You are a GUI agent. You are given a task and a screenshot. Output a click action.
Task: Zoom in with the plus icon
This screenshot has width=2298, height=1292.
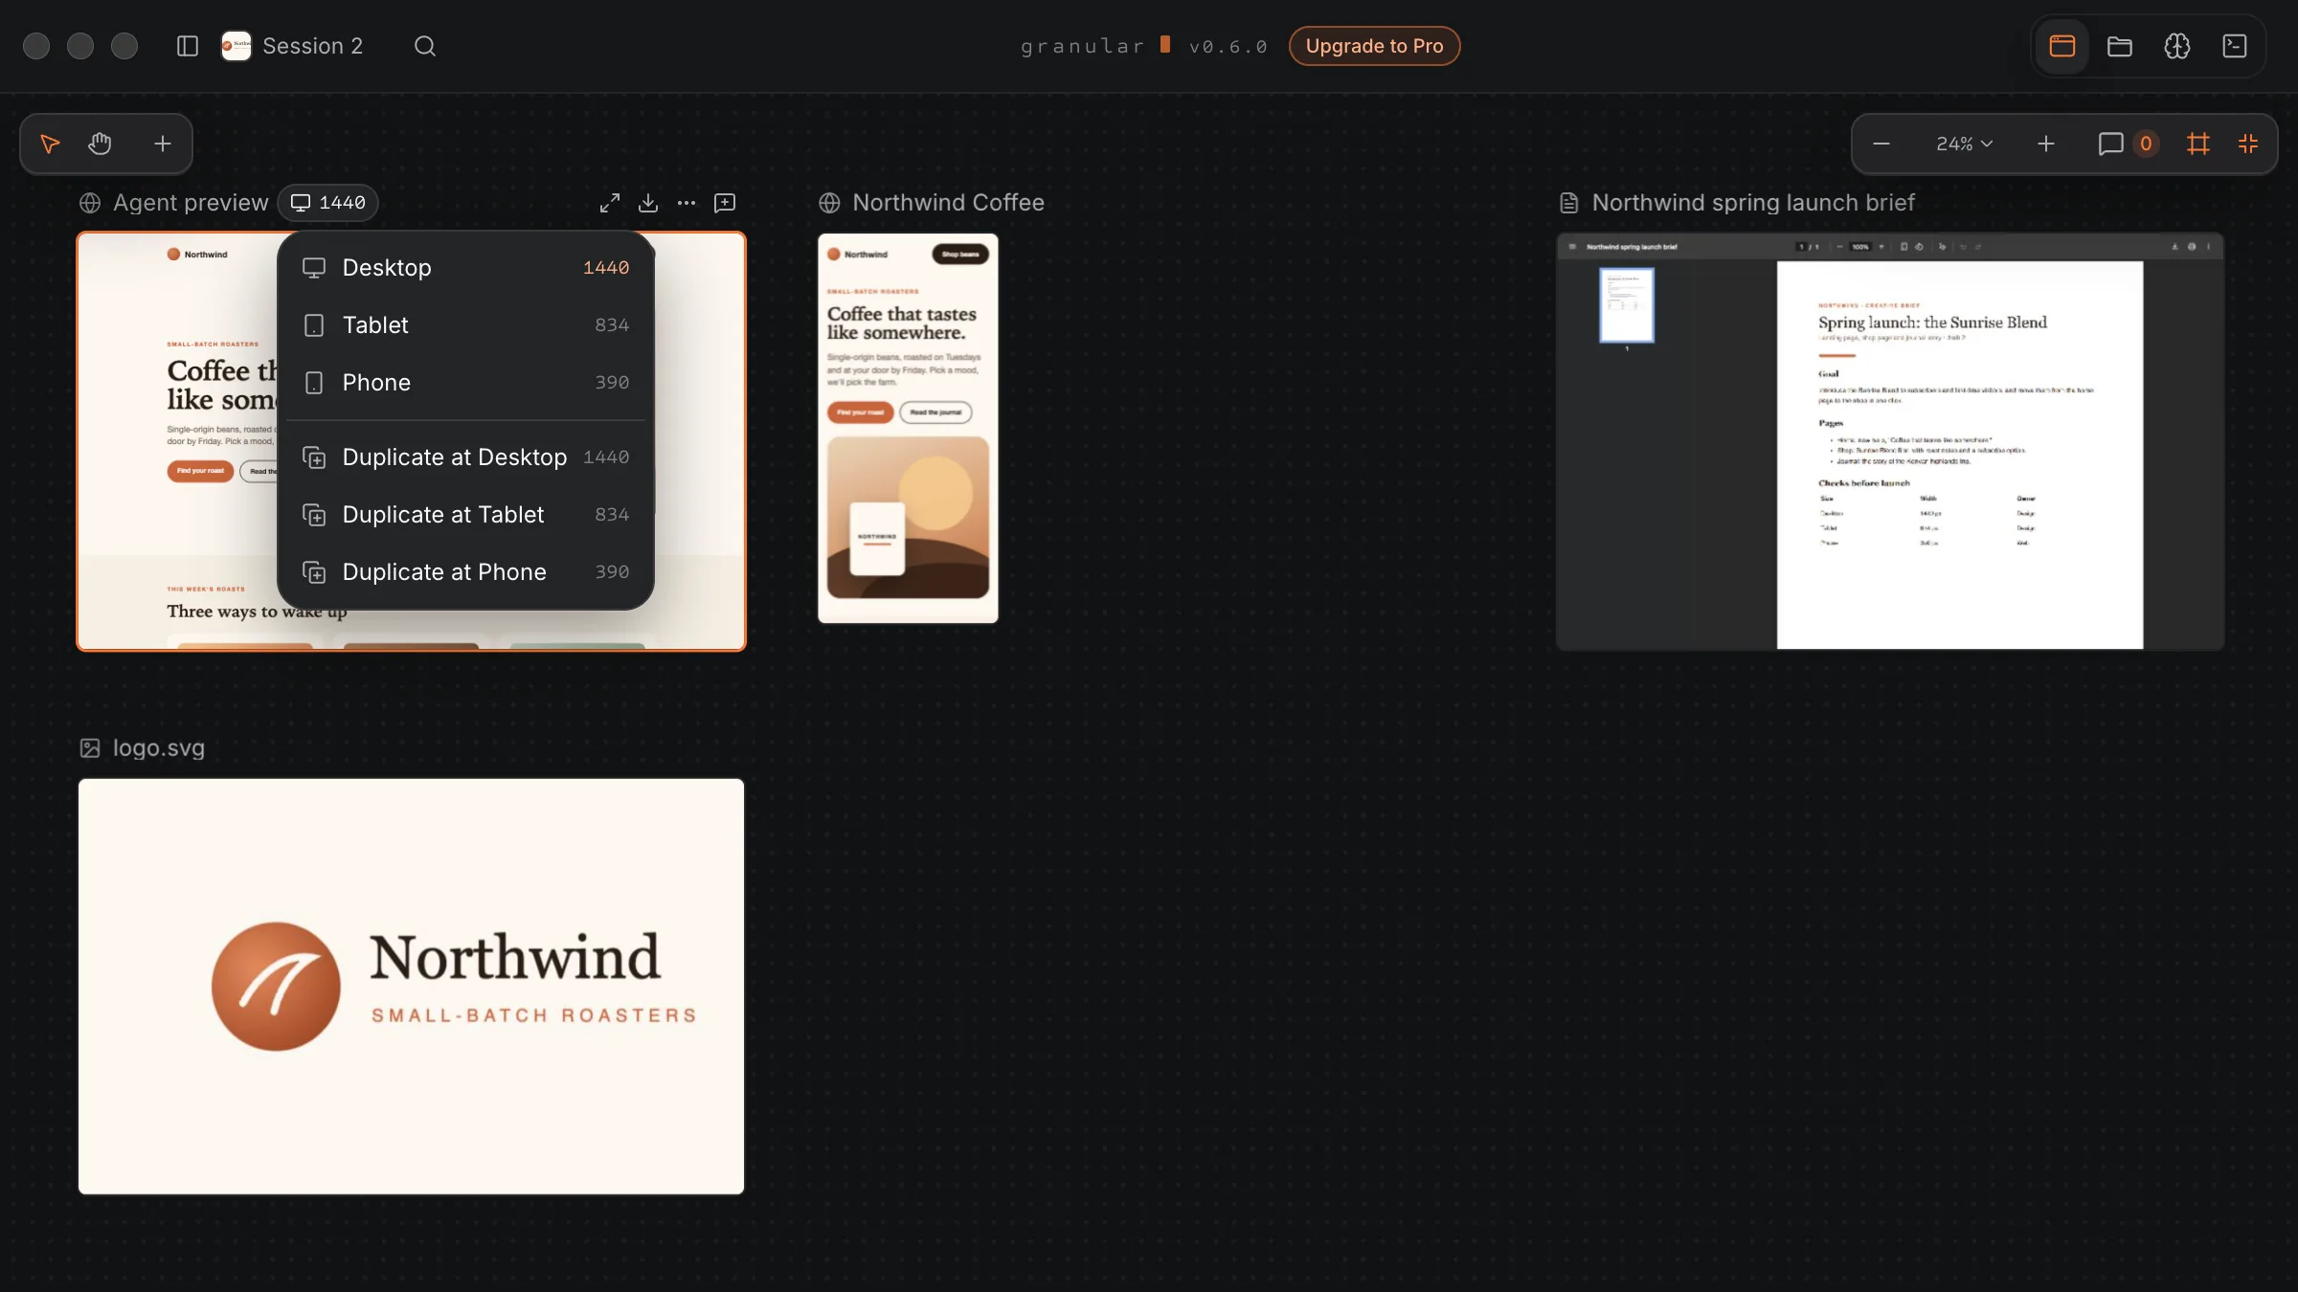[2046, 144]
